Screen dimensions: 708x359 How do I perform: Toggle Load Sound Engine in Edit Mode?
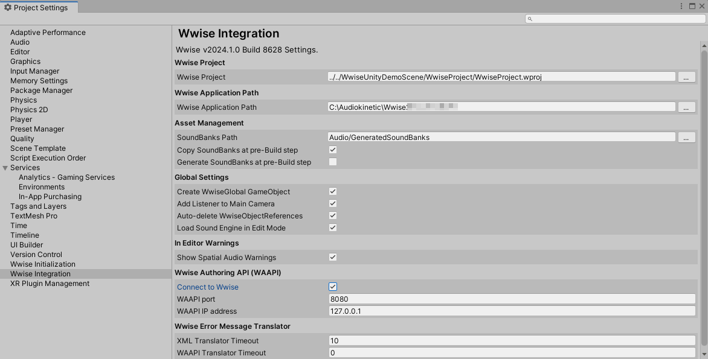pyautogui.click(x=333, y=227)
